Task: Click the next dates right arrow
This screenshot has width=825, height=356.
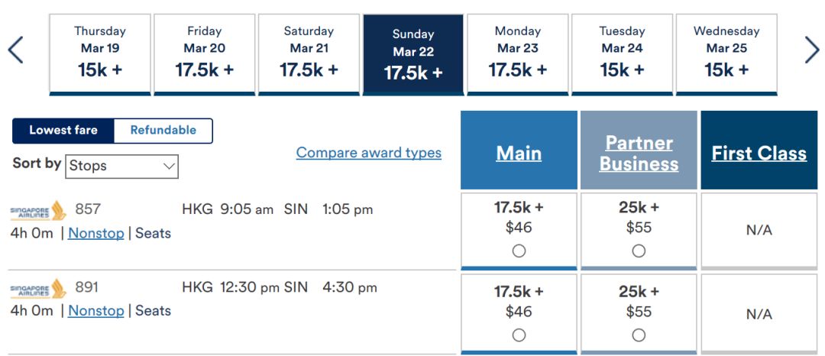Action: 812,50
